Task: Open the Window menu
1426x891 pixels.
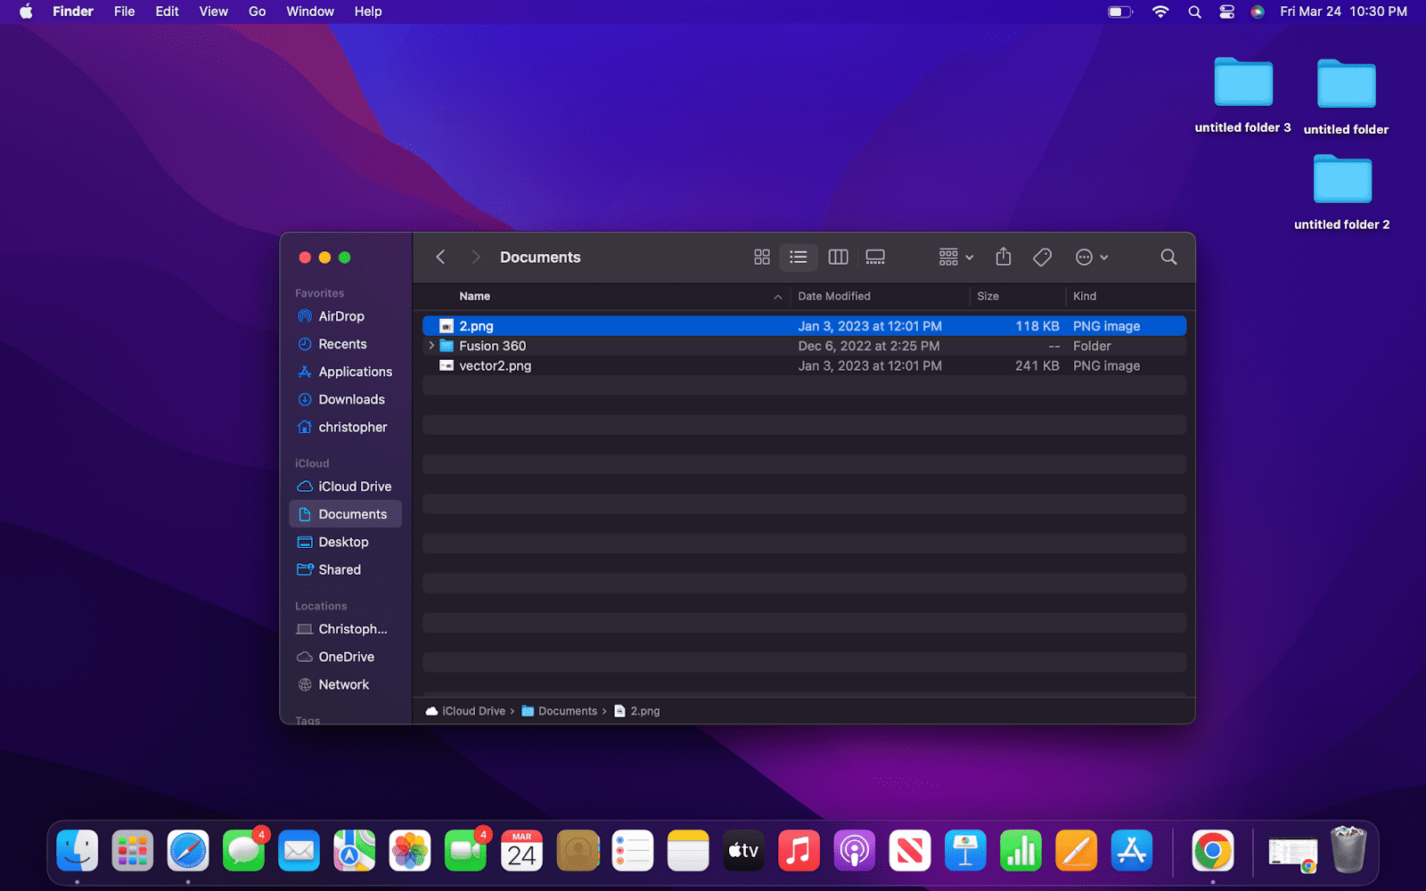Action: [310, 12]
